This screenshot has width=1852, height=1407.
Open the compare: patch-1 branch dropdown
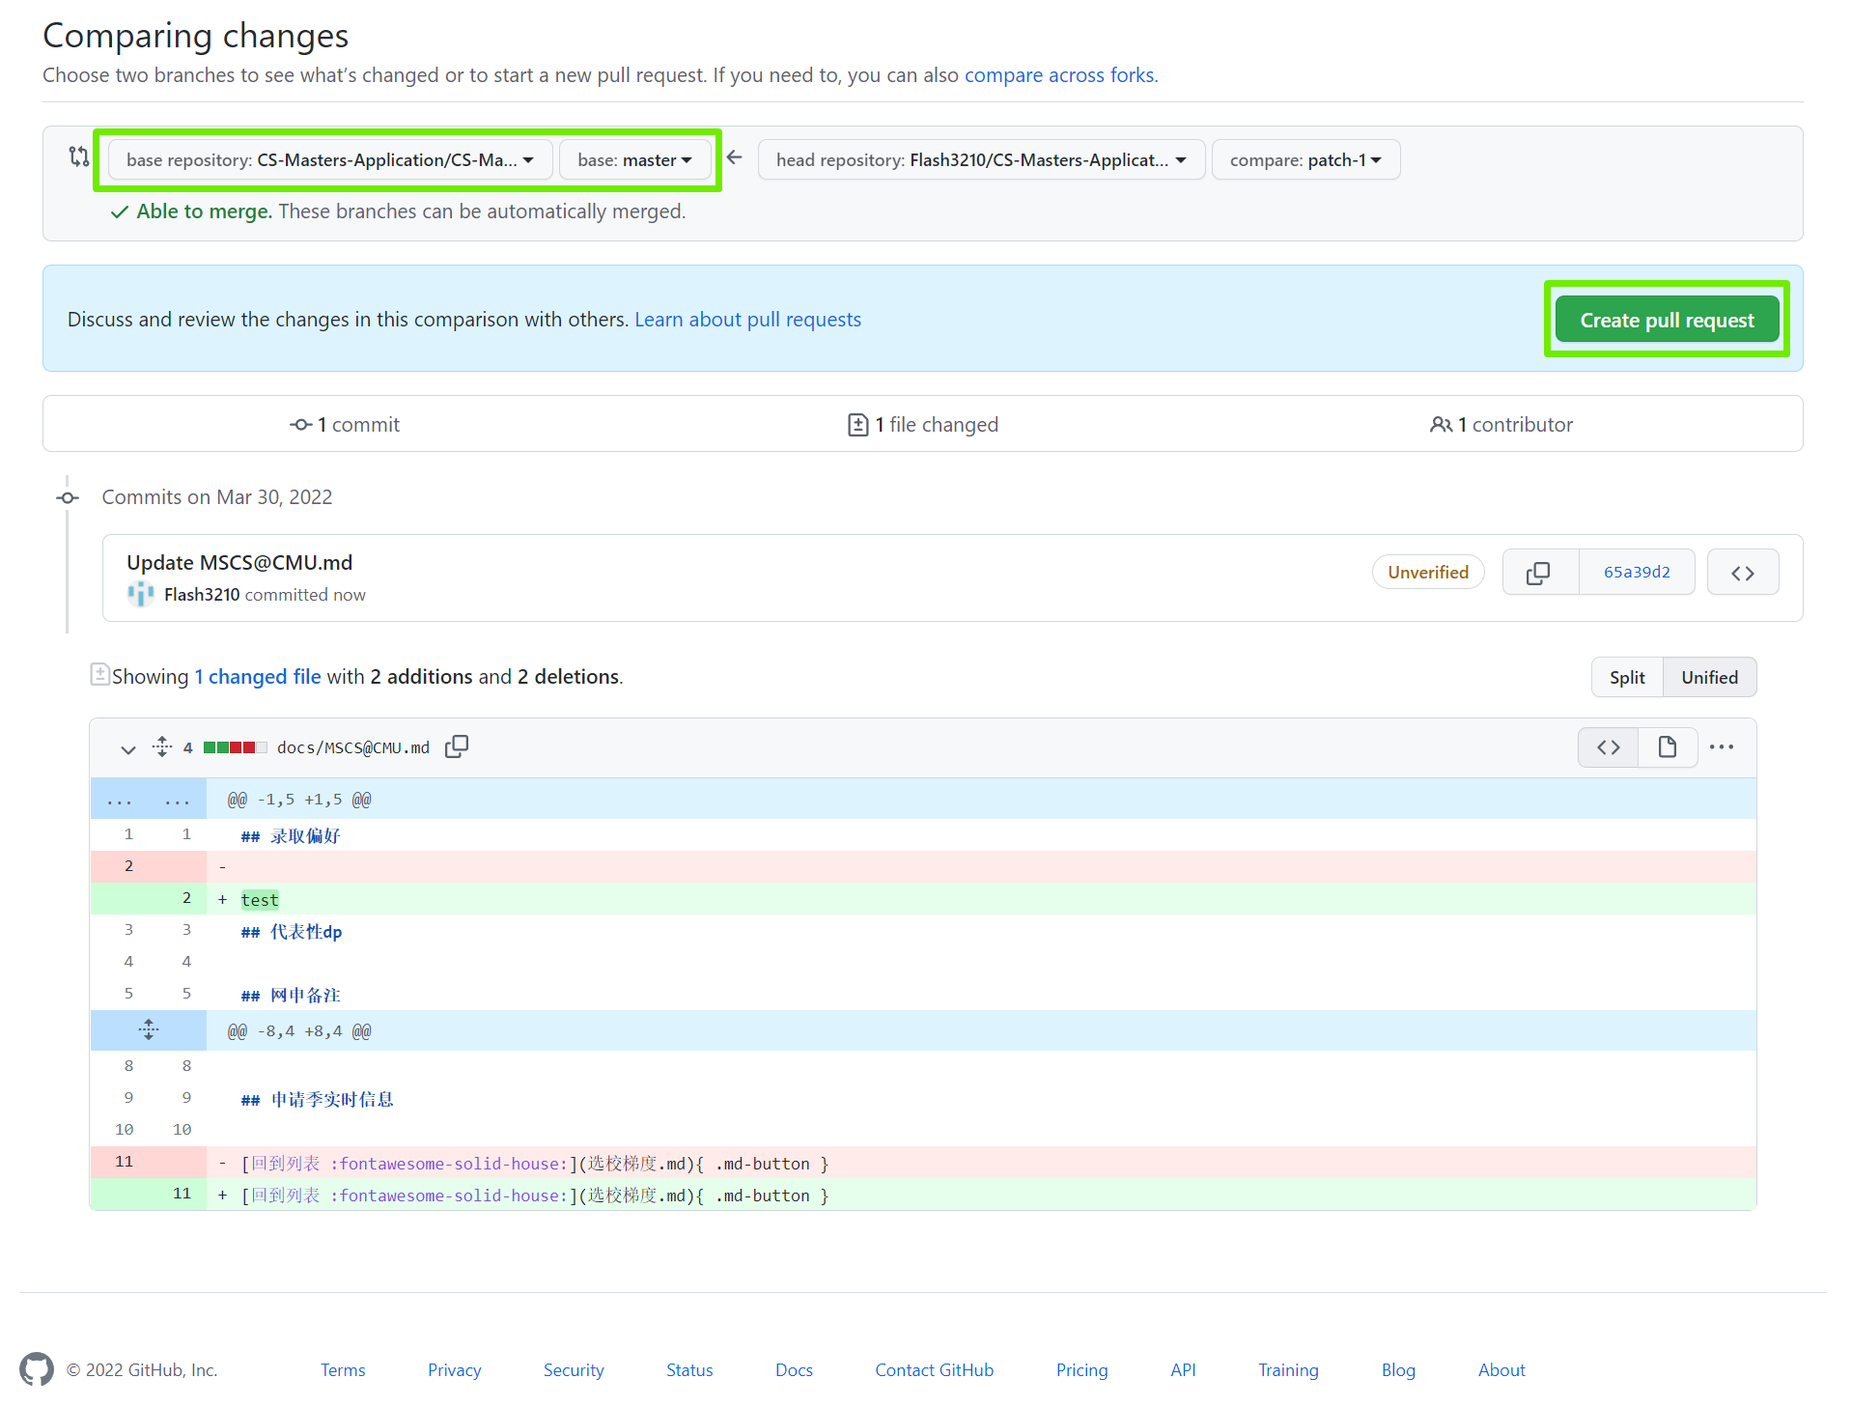pyautogui.click(x=1305, y=160)
